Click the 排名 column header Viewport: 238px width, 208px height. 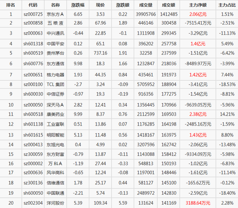click(11, 5)
